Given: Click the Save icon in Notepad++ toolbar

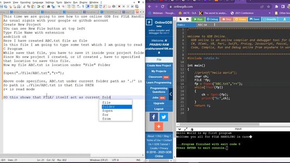Looking at the screenshot, I should [1, 6].
